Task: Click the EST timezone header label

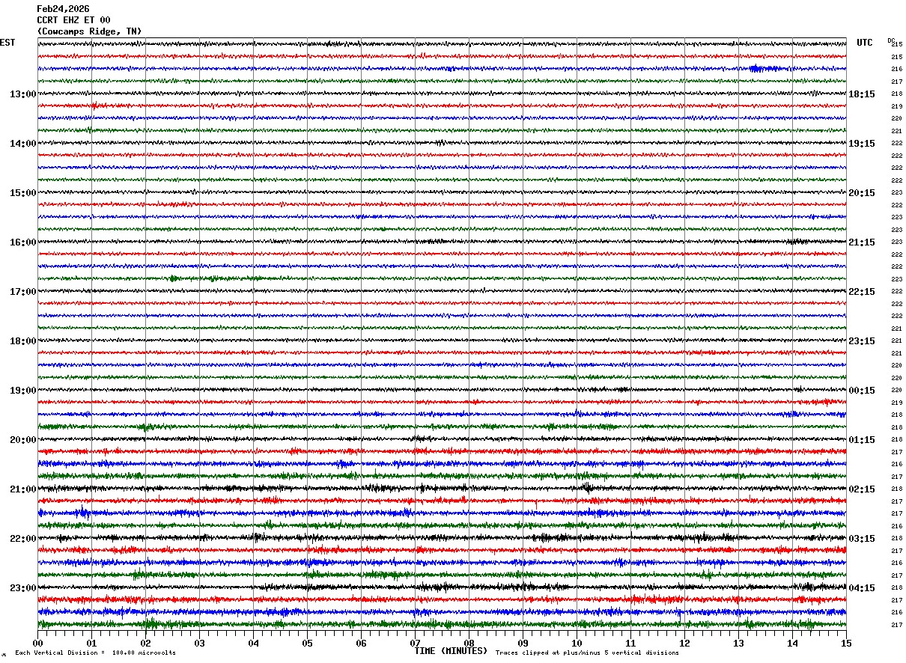Action: click(x=7, y=43)
